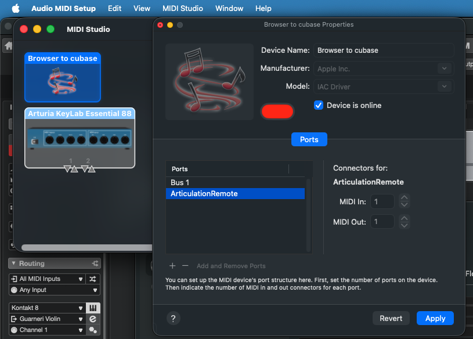This screenshot has width=473, height=339.
Task: Minimize the MIDI Studio window
Action: [x=37, y=29]
